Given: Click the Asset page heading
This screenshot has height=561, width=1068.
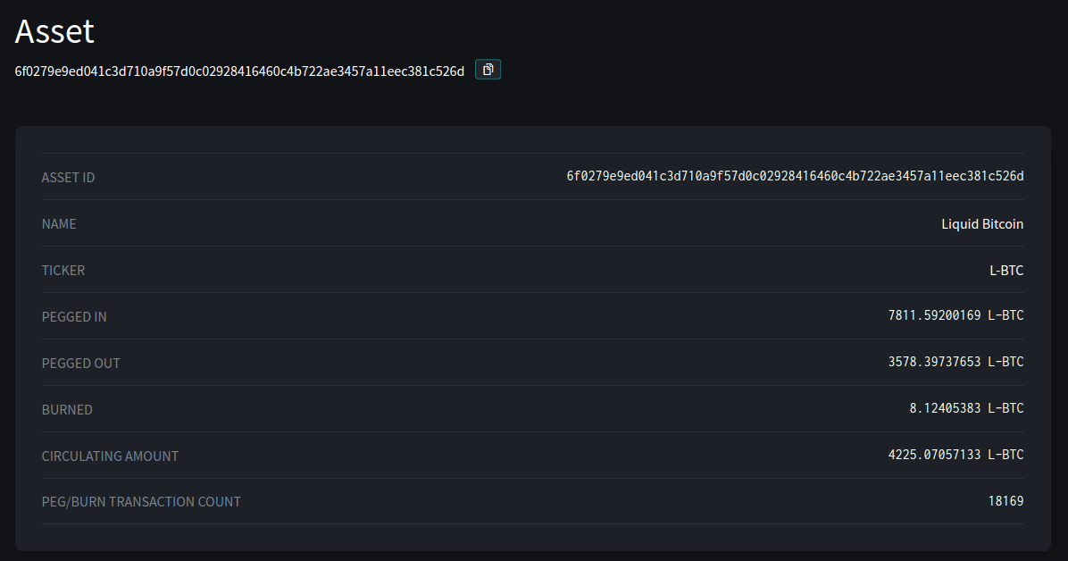Looking at the screenshot, I should point(54,31).
